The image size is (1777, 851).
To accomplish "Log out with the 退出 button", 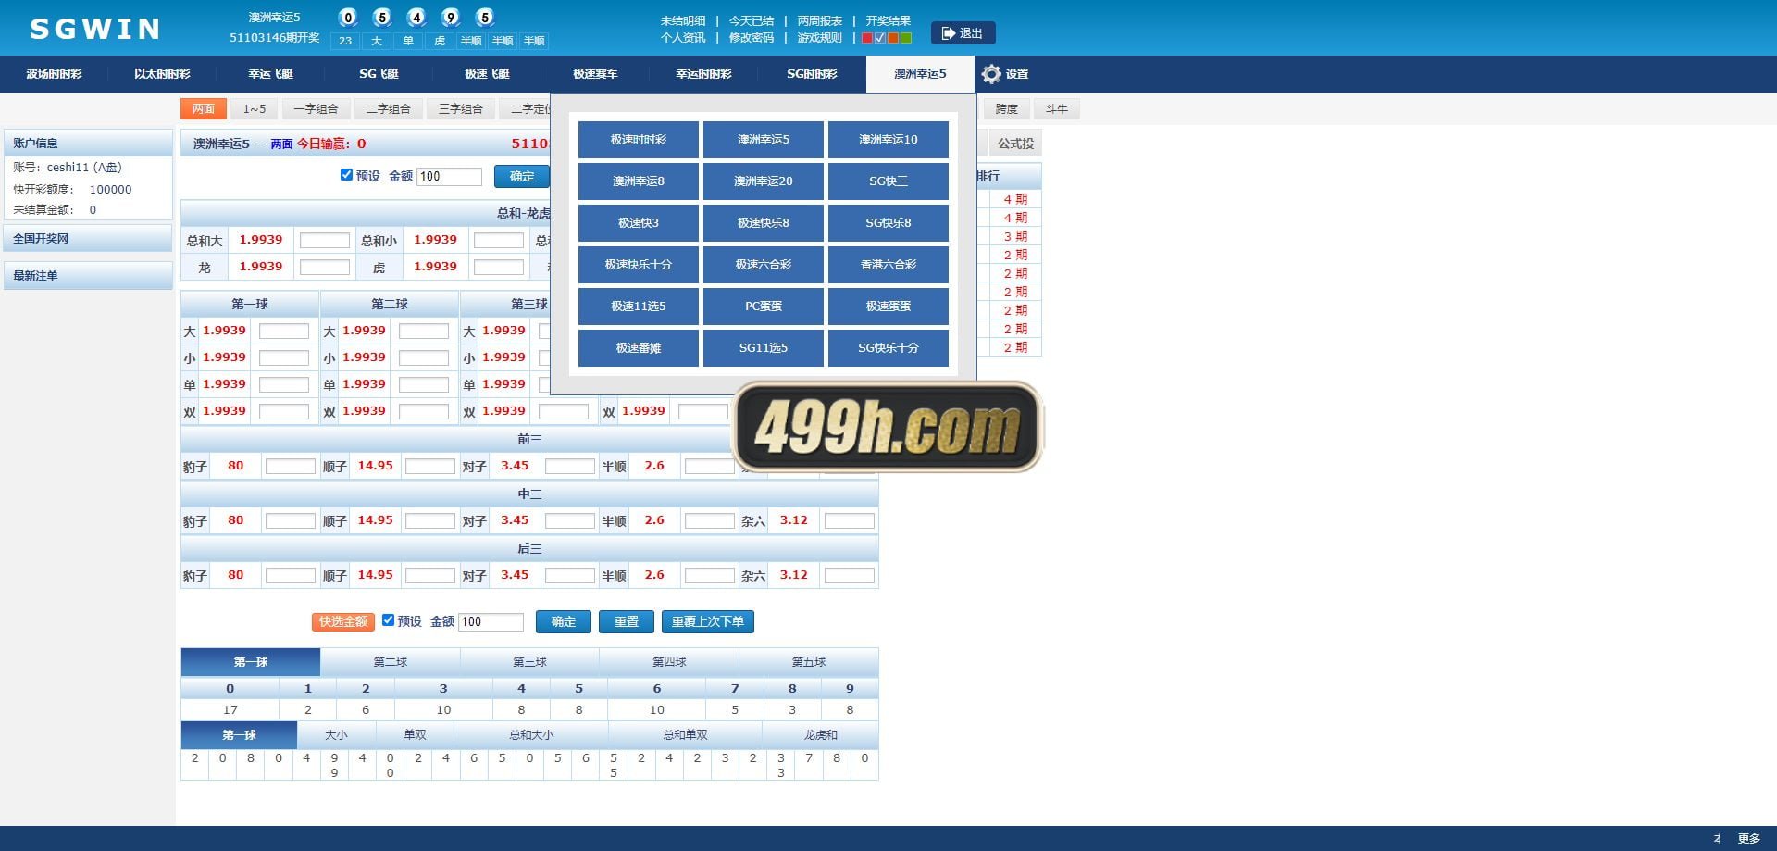I will pos(963,33).
